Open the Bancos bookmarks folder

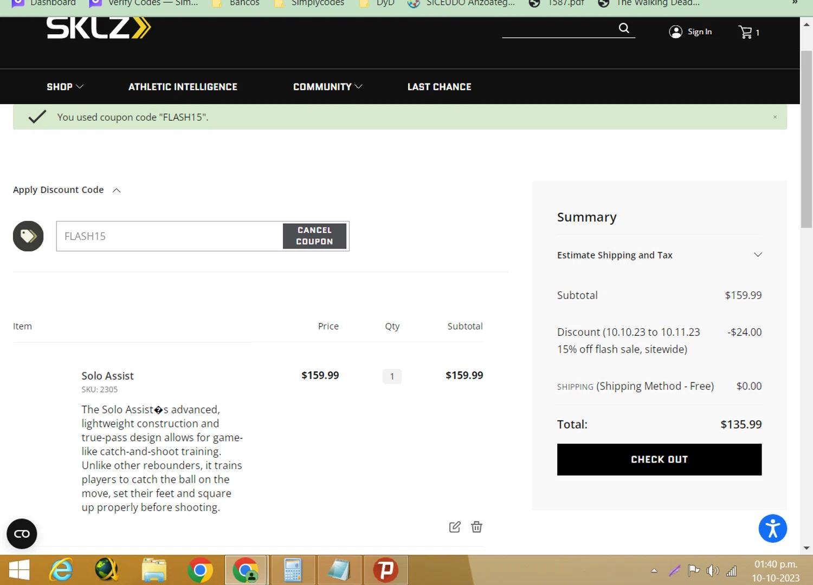236,3
